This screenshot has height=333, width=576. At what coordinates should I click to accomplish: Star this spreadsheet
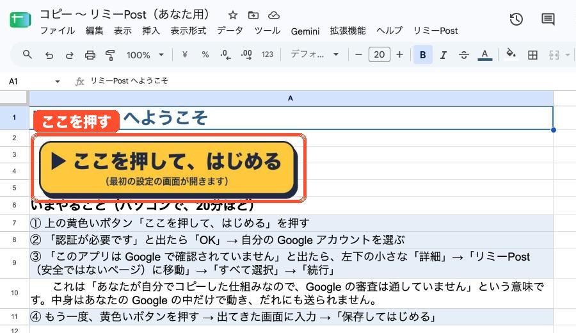coord(232,15)
